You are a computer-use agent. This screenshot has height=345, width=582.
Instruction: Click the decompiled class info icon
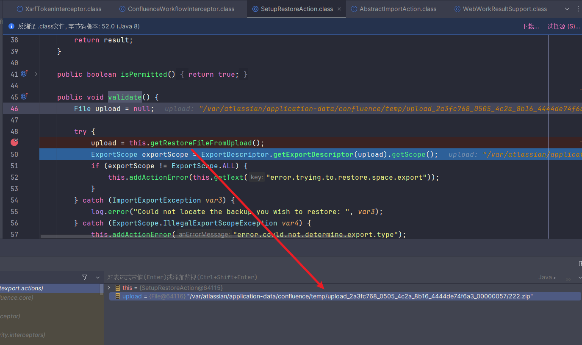[x=11, y=26]
